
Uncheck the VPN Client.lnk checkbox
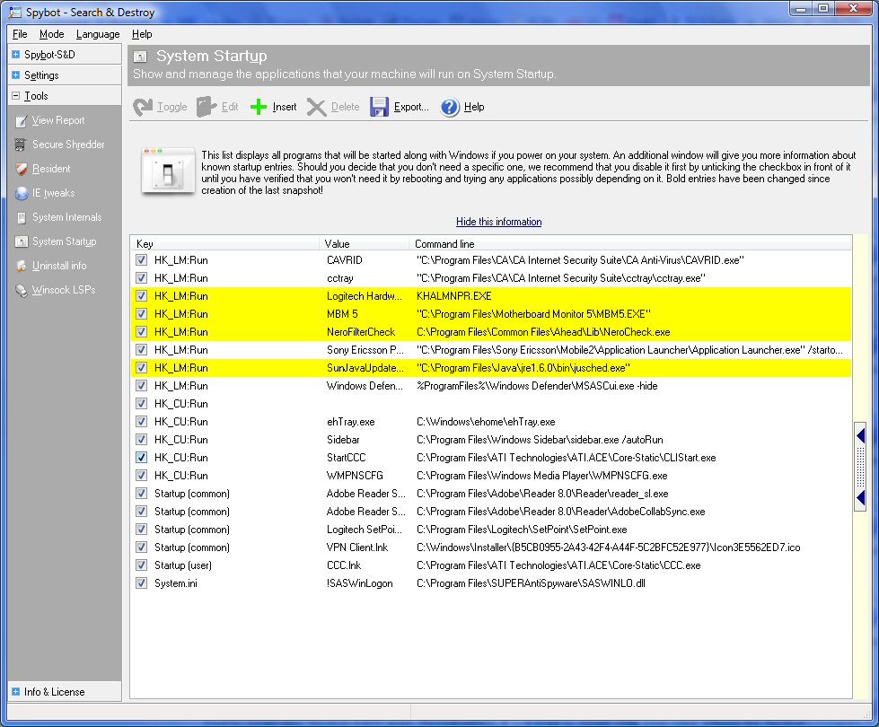141,547
